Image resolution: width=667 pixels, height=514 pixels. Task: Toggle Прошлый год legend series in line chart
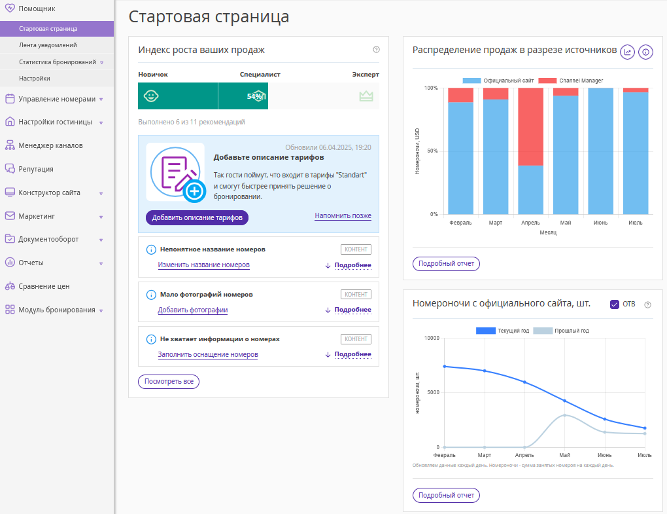tap(561, 331)
